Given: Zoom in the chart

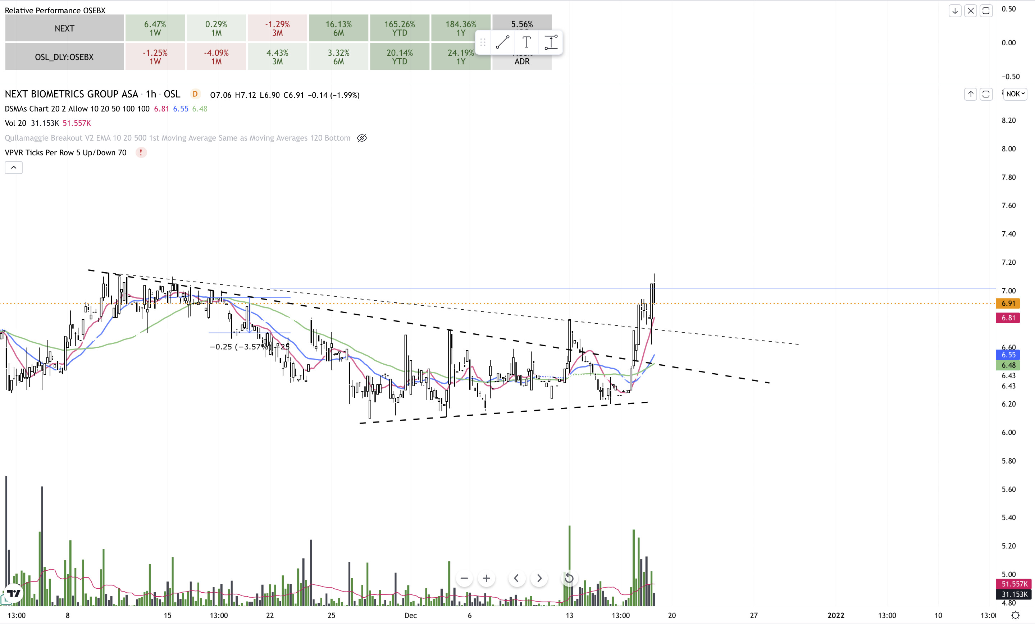Looking at the screenshot, I should pos(487,578).
